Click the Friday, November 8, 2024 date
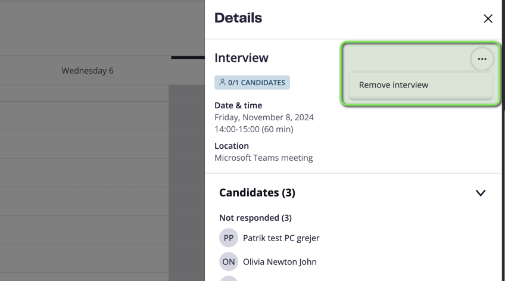The height and width of the screenshot is (281, 505). coord(264,117)
